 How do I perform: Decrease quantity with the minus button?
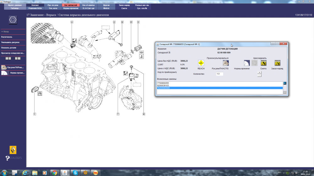point(259,75)
